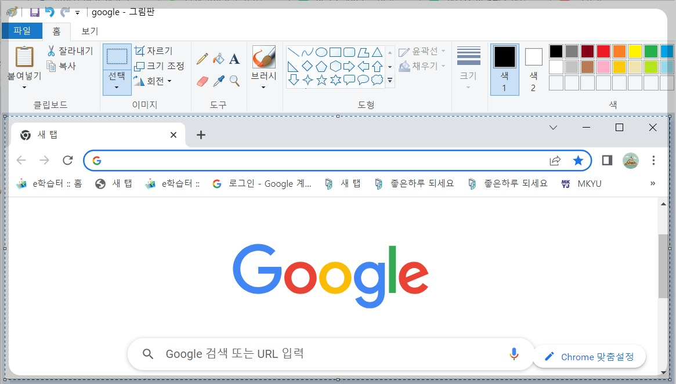Switch to the 보기 (View) ribbon tab
The image size is (676, 384).
90,31
